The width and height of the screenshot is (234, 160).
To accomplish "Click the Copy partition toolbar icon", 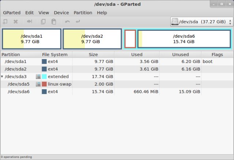I will tap(43, 22).
